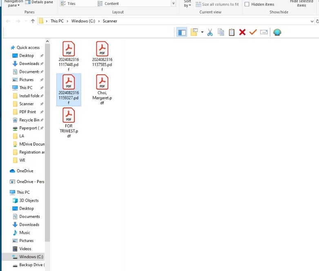Screen dimensions: 319x271
Task: Click Size all columns to fit
Action: (217, 4)
